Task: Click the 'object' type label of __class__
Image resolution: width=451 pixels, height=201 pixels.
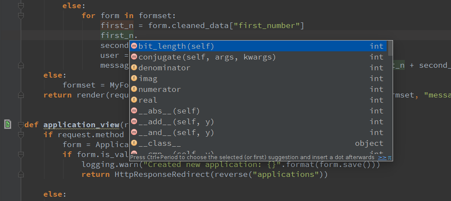Action: click(369, 143)
